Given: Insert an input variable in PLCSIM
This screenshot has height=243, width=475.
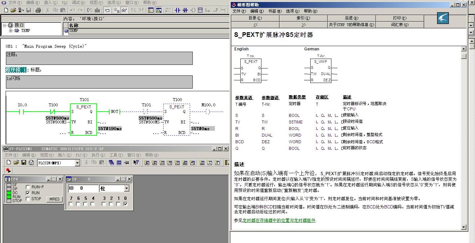Looking at the screenshot, I should [x=147, y=163].
